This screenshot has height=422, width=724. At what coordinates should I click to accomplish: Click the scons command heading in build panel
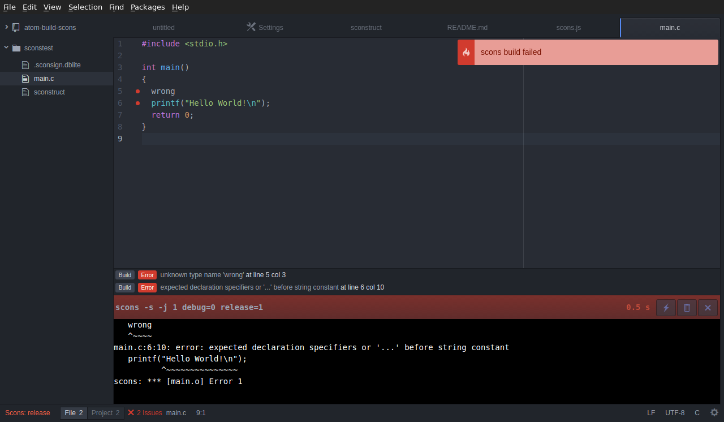(189, 308)
